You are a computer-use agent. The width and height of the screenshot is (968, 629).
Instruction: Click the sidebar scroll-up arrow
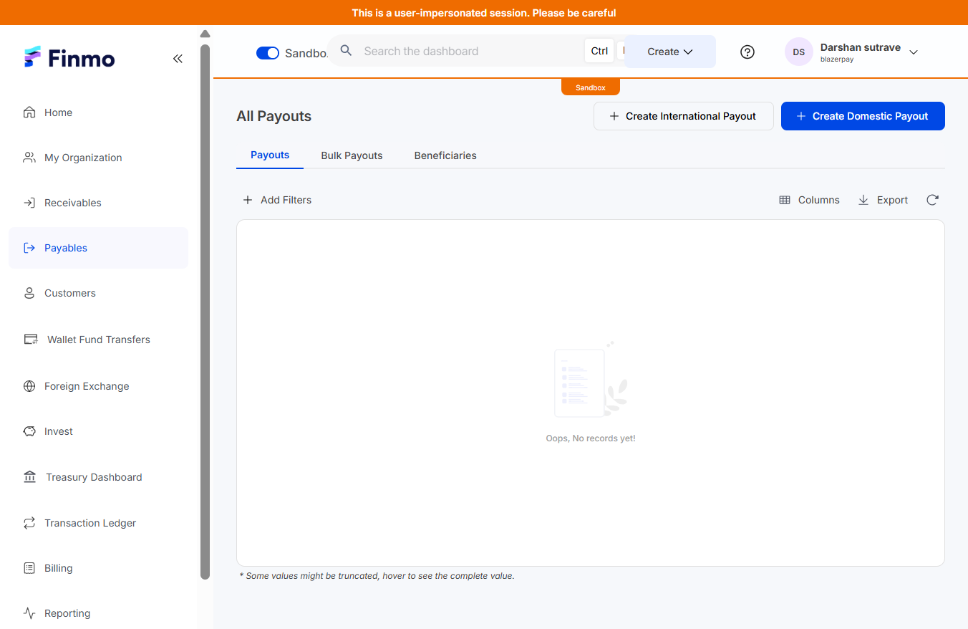[205, 34]
